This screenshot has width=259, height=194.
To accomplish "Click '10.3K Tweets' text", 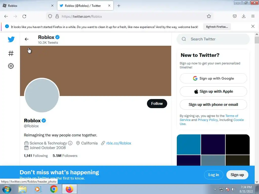I will pos(48,42).
